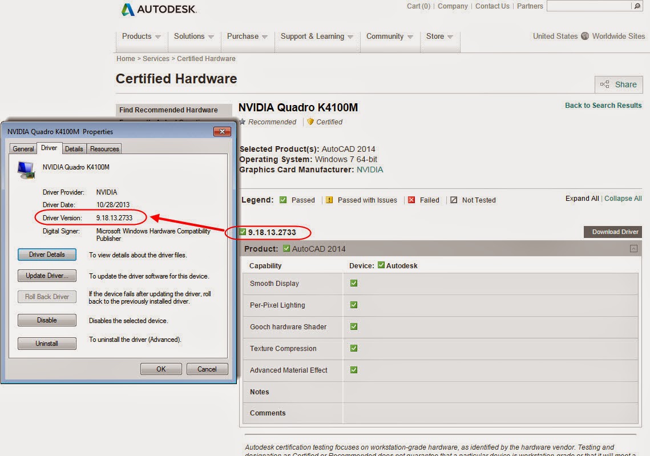
Task: Click the search magnifier icon
Action: click(x=637, y=6)
